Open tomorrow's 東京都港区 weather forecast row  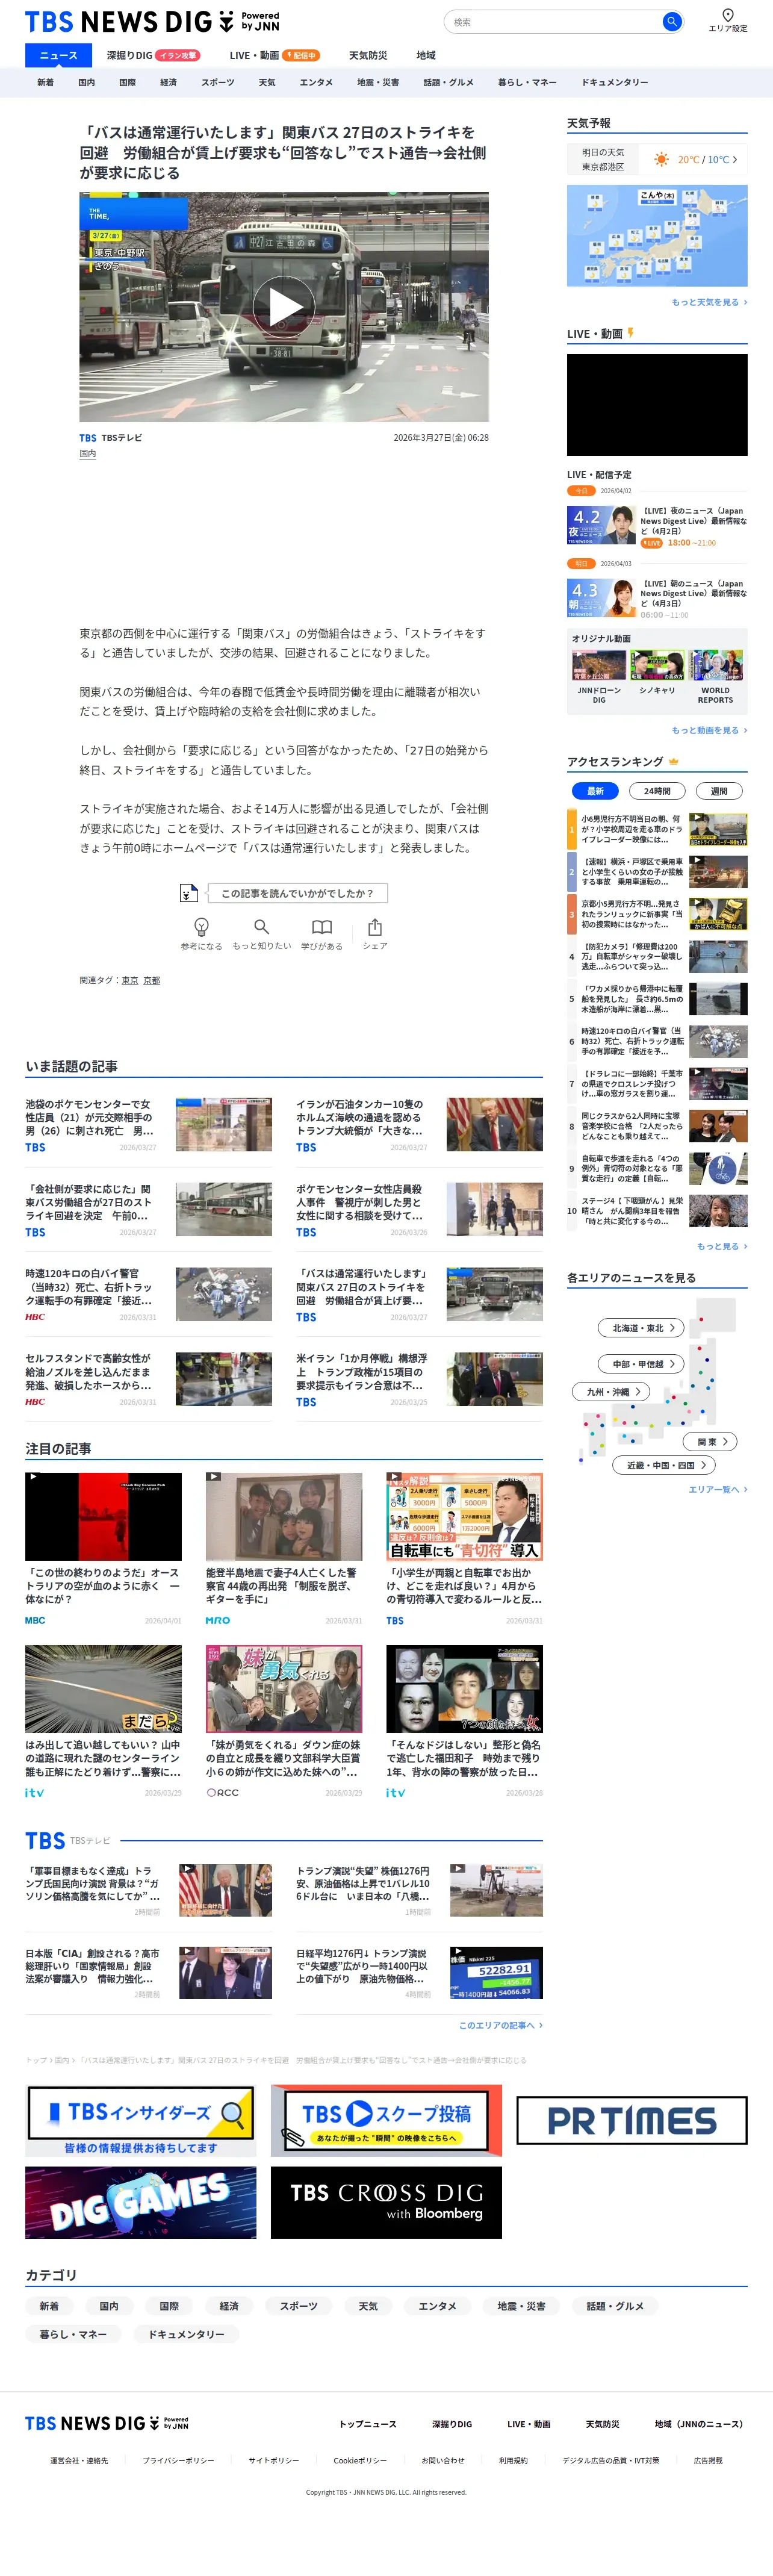tap(657, 160)
